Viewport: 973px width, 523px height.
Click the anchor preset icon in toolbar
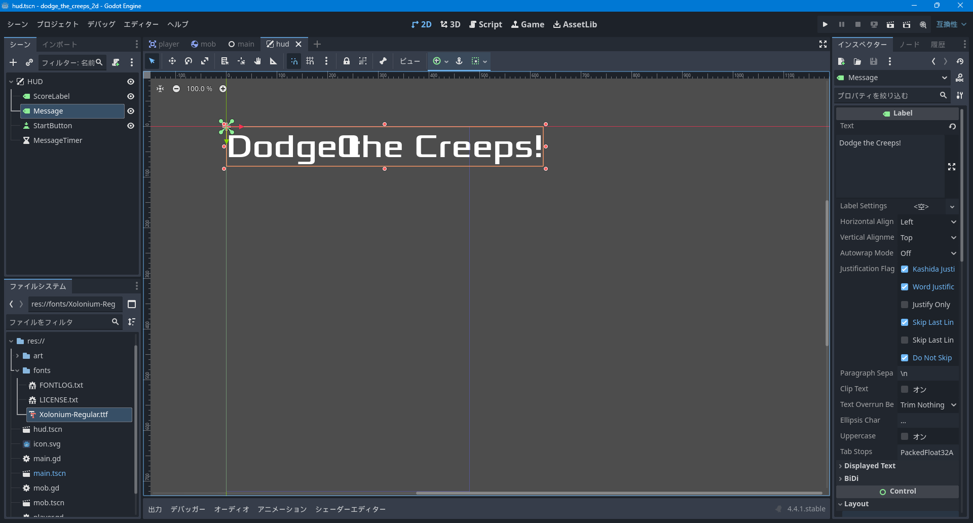tap(459, 61)
